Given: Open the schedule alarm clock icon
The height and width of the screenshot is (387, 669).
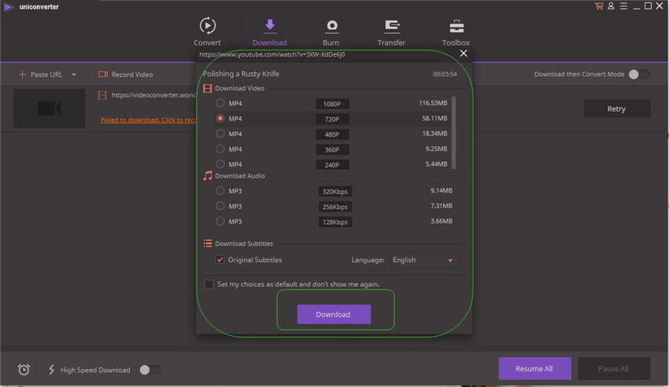Looking at the screenshot, I should tap(24, 369).
